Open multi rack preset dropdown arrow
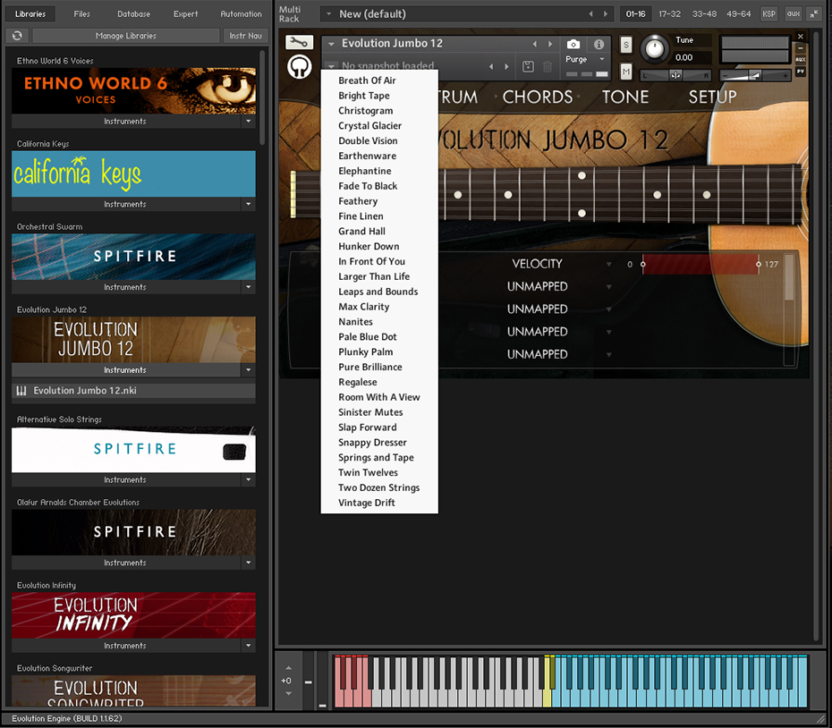832x728 pixels. (x=329, y=13)
